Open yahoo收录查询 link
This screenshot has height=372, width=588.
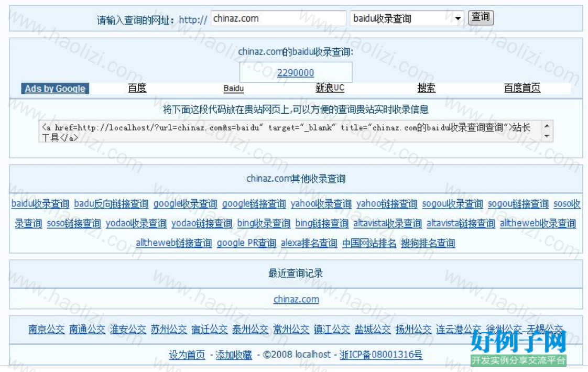click(321, 204)
